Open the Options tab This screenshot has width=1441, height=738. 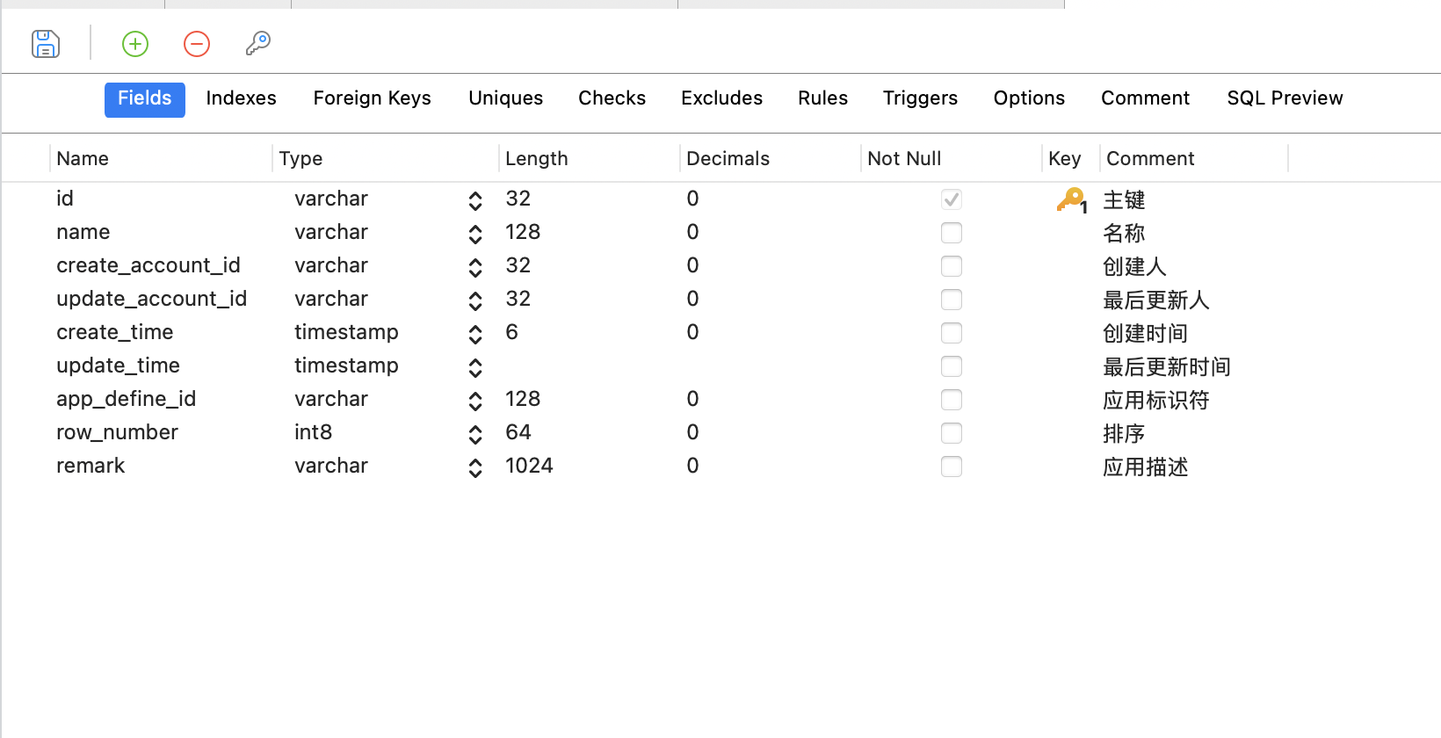click(1030, 98)
